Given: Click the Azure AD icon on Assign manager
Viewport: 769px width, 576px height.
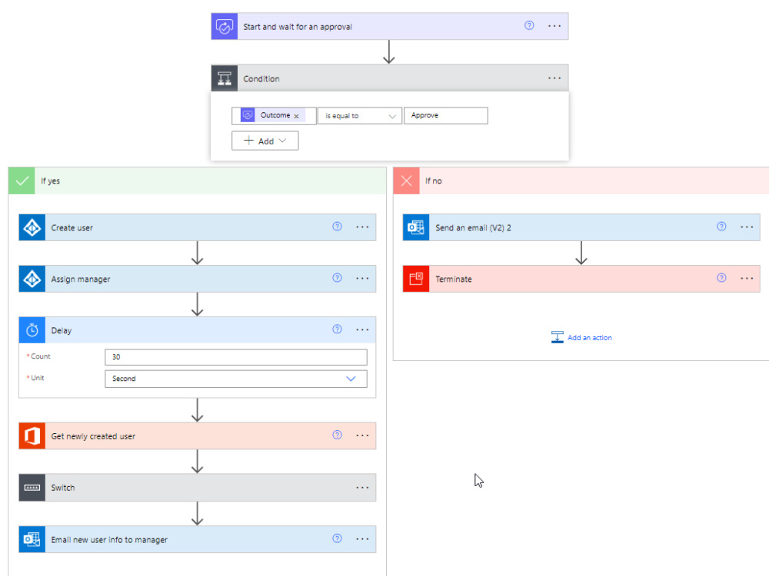Looking at the screenshot, I should tap(32, 279).
